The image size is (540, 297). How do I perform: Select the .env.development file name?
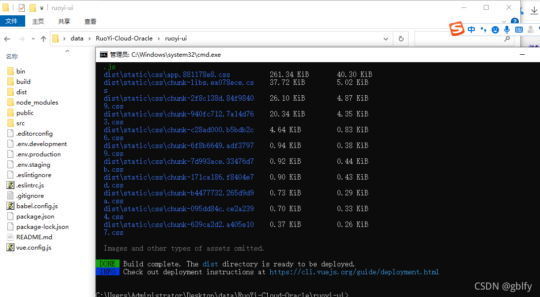[42, 144]
